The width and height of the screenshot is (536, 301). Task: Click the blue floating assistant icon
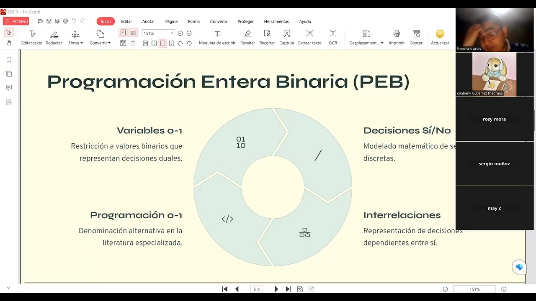(519, 267)
